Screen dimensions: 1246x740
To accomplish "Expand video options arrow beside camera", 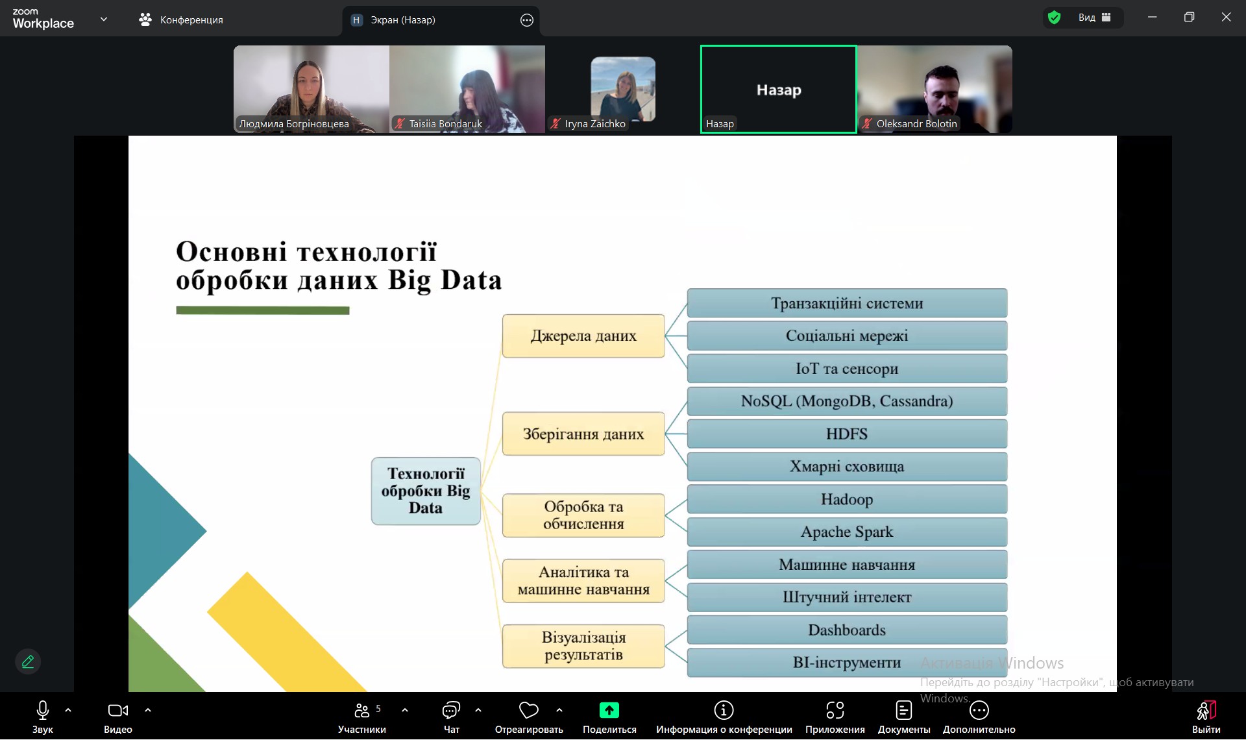I will tap(148, 710).
